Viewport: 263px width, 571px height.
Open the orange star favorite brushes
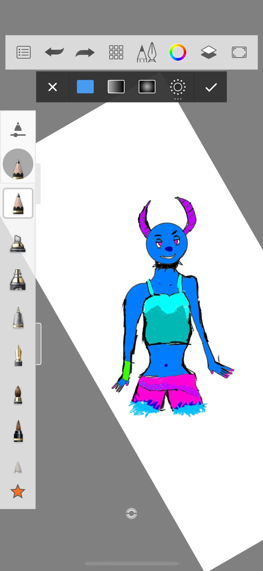coord(18,491)
